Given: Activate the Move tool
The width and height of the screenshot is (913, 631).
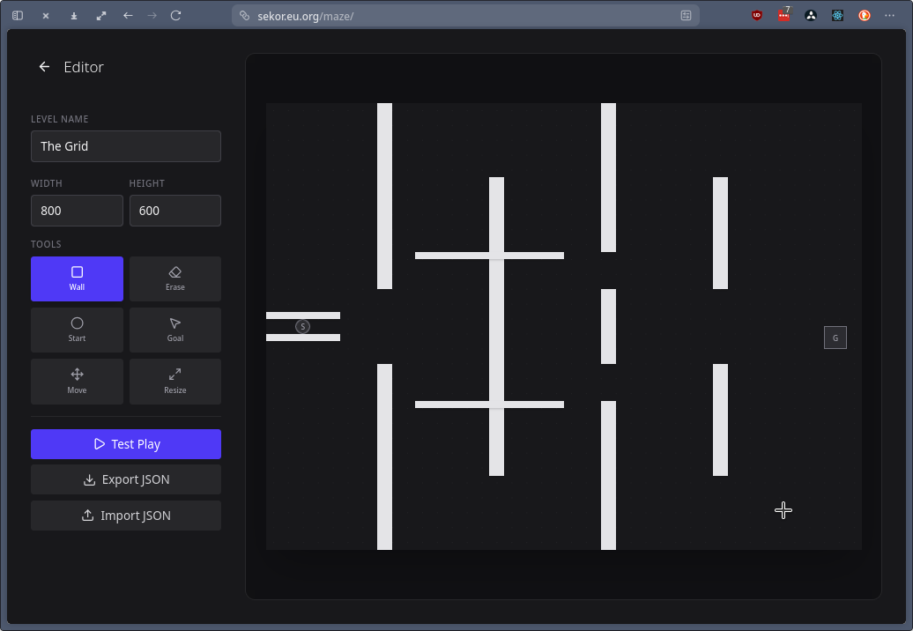Looking at the screenshot, I should click(77, 382).
